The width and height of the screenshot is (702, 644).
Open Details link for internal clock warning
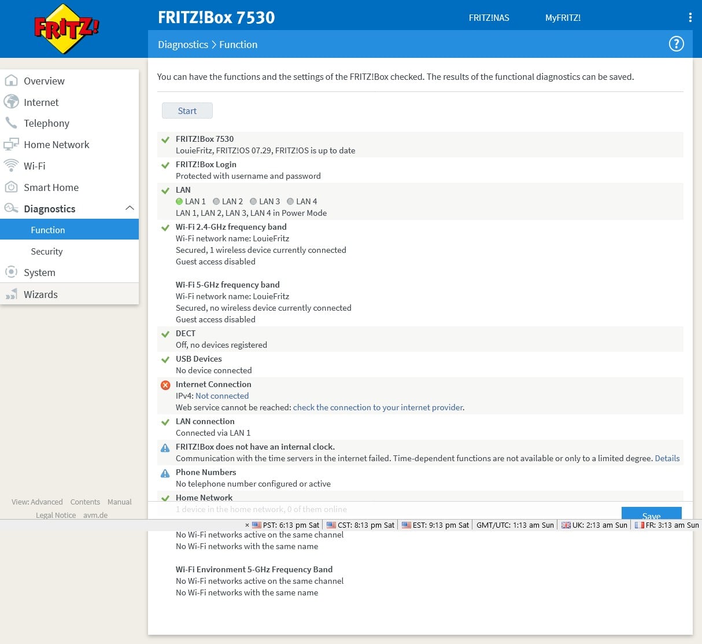pos(667,458)
